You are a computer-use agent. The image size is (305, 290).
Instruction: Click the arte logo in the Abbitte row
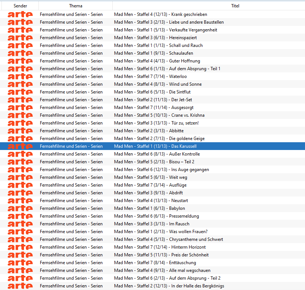click(x=20, y=131)
